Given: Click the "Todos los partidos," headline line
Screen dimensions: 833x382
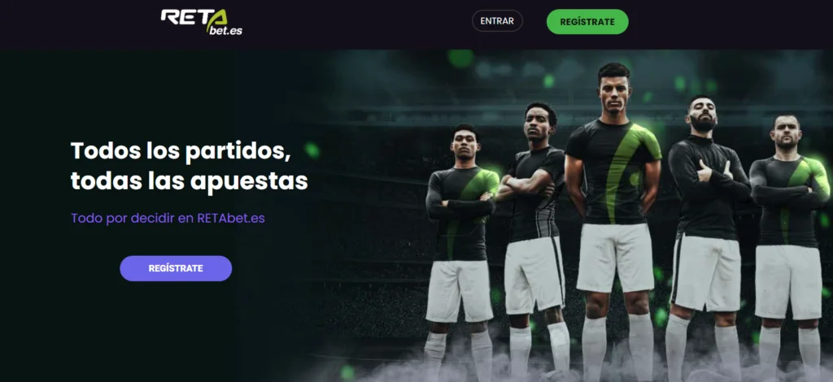Looking at the screenshot, I should (181, 151).
